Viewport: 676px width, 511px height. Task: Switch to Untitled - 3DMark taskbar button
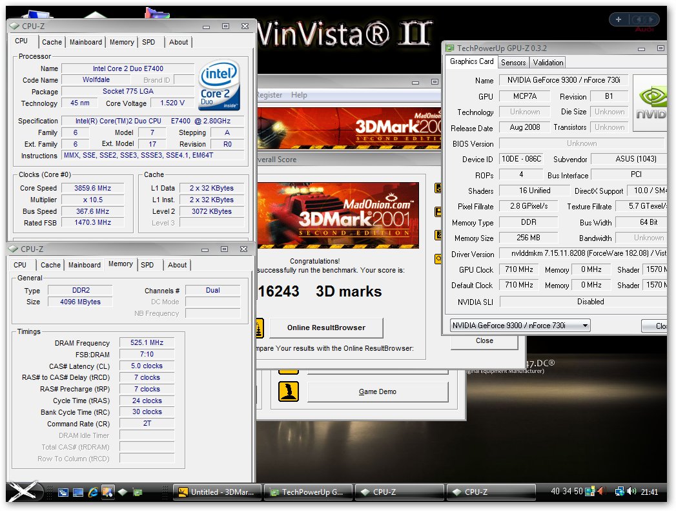coord(218,492)
